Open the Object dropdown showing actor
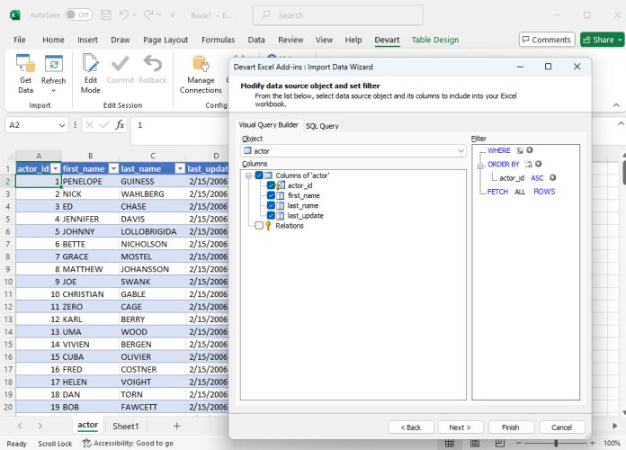 (460, 151)
